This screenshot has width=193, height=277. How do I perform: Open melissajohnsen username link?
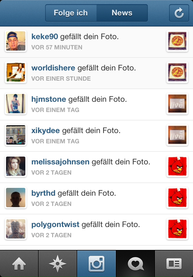[x=60, y=162]
